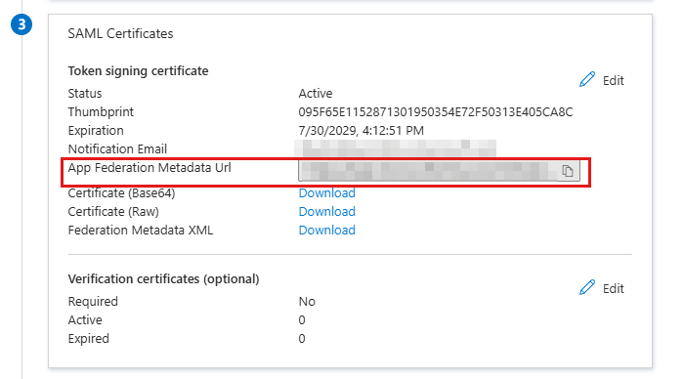Download the Federation Metadata XML
The width and height of the screenshot is (684, 379).
coord(326,231)
